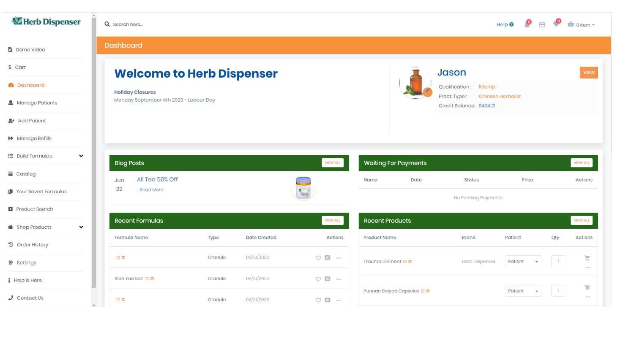
Task: Open the All Tea 50% Off post
Action: [x=157, y=179]
